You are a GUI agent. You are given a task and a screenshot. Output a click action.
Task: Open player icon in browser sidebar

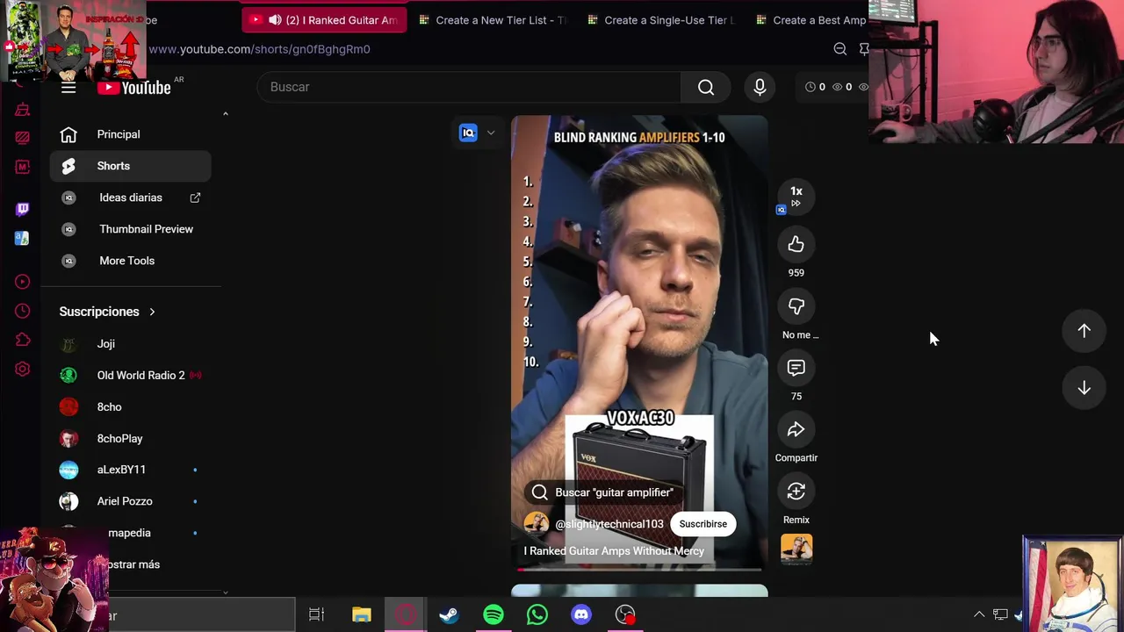[x=23, y=282]
